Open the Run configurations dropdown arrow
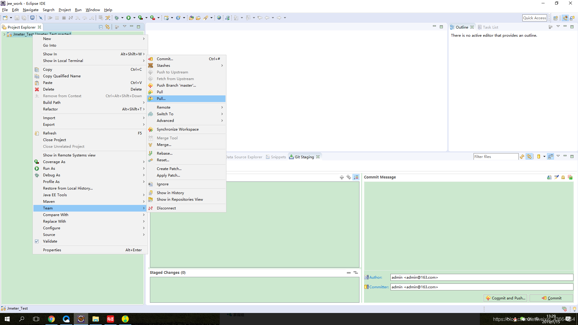Image resolution: width=578 pixels, height=325 pixels. coord(134,18)
